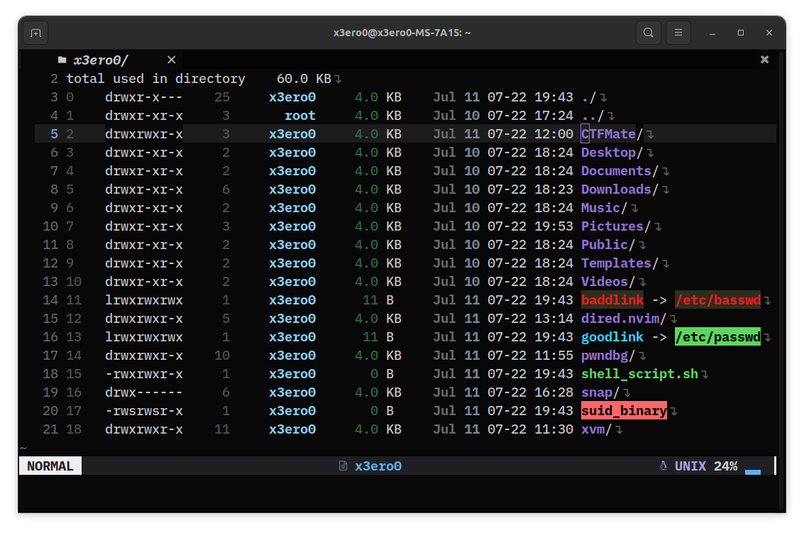The width and height of the screenshot is (804, 533).
Task: Click the UNIX file format indicator
Action: 690,466
